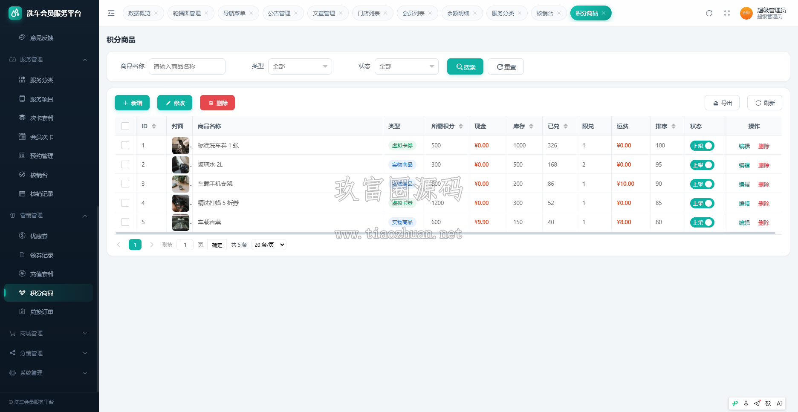Click 编辑 for 玻璃水 2L
Viewport: 798px width, 412px height.
click(x=744, y=165)
